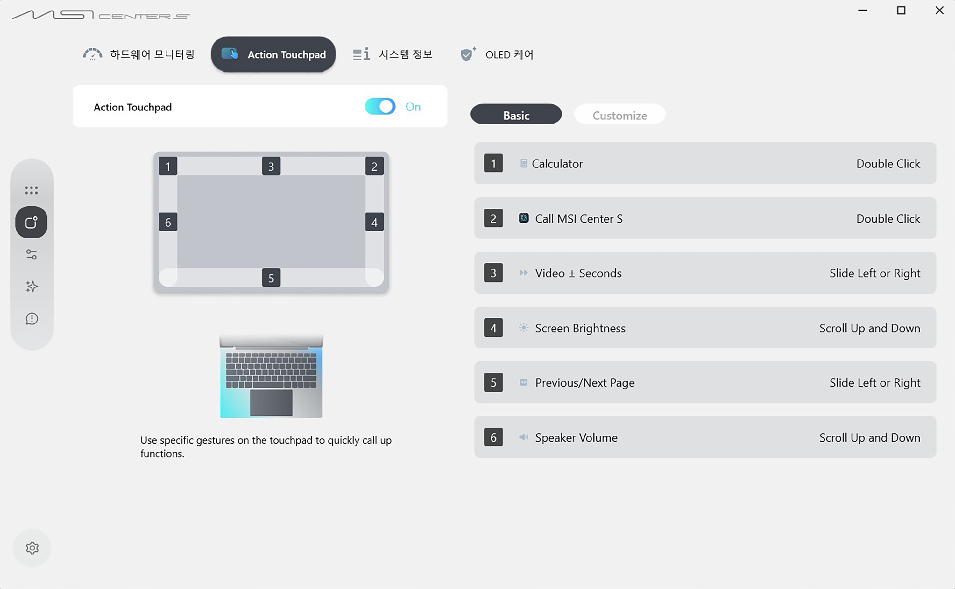The image size is (955, 589).
Task: Go to the OLED 케어 tab
Action: point(497,54)
